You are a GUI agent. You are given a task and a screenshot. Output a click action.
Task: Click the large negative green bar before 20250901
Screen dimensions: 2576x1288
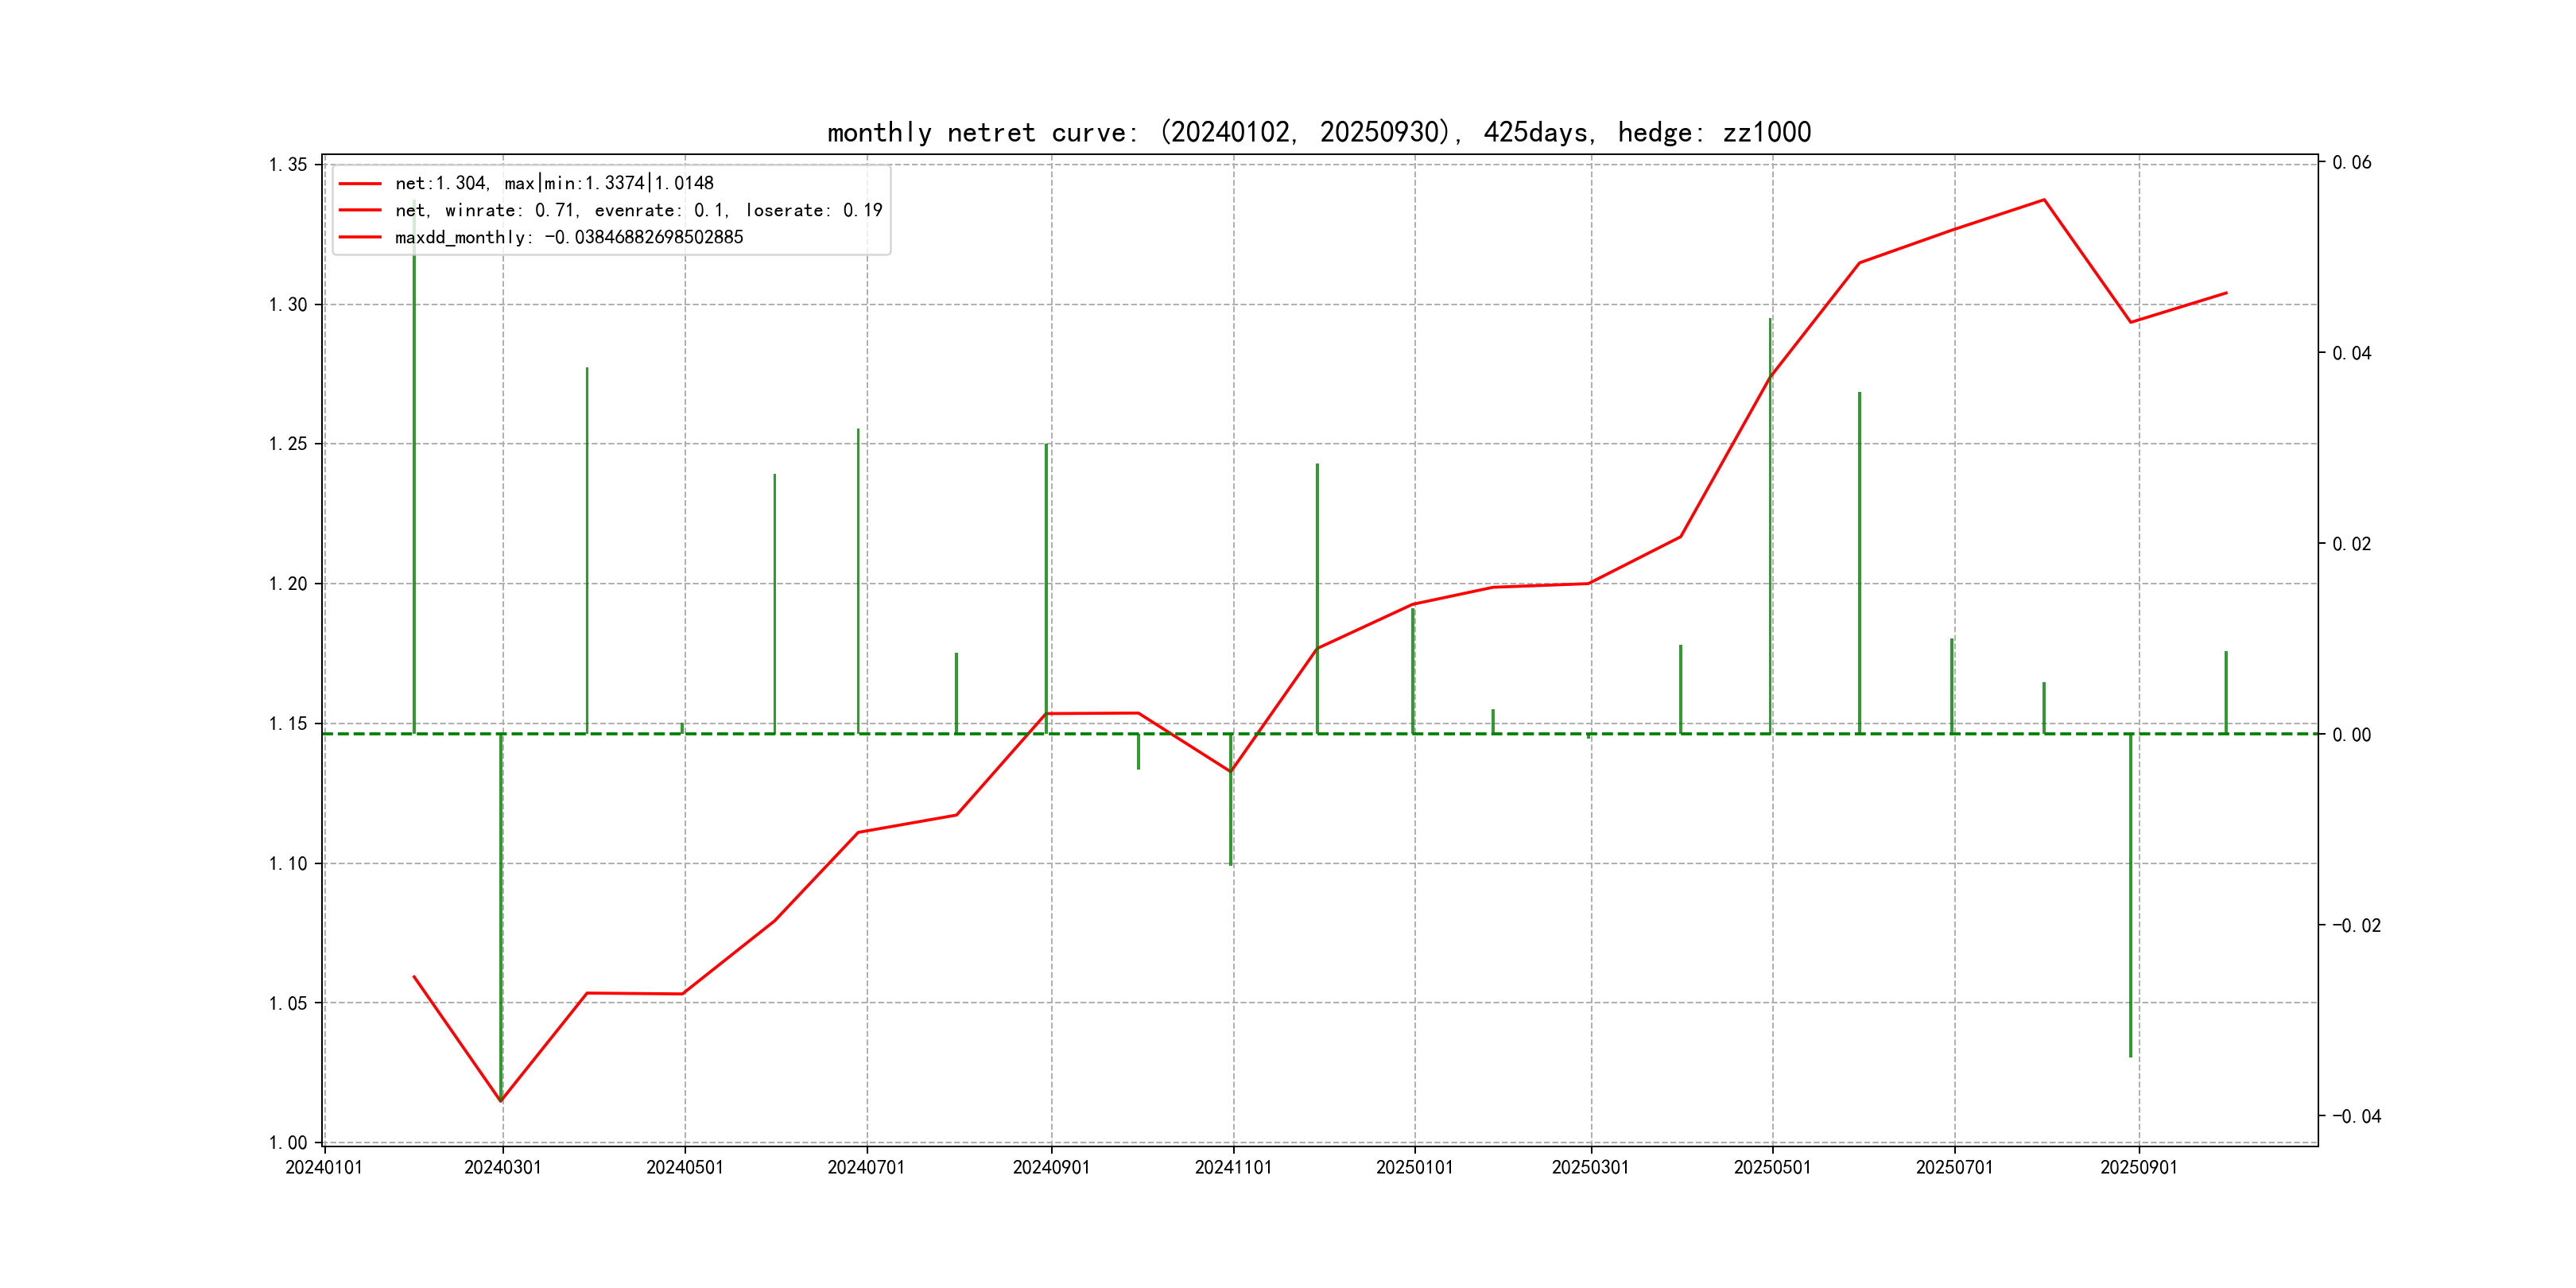2130,895
